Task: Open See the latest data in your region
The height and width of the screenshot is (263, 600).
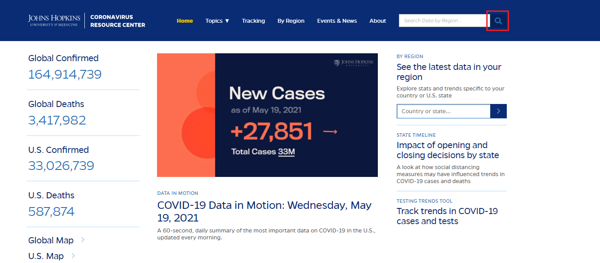Action: click(449, 72)
